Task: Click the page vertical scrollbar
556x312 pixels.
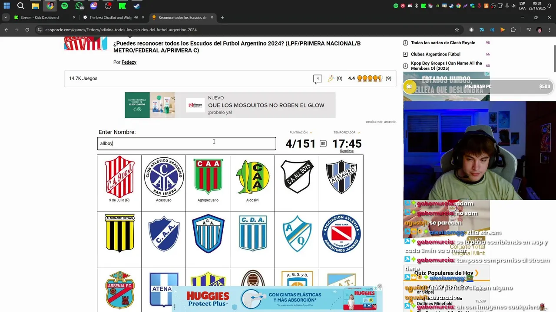Action: tap(554, 58)
